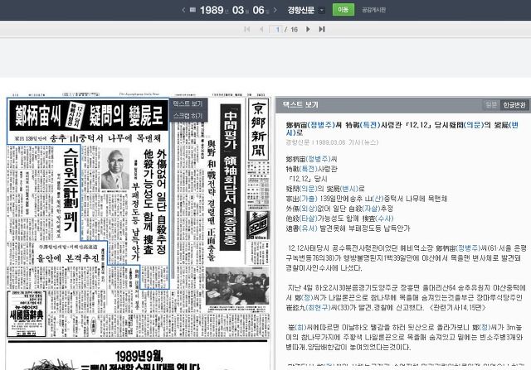Click the page number input field
531x370 pixels.
pos(276,30)
